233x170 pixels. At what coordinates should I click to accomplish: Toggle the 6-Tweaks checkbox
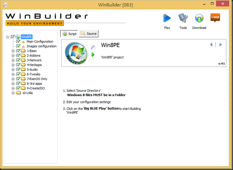[18, 74]
